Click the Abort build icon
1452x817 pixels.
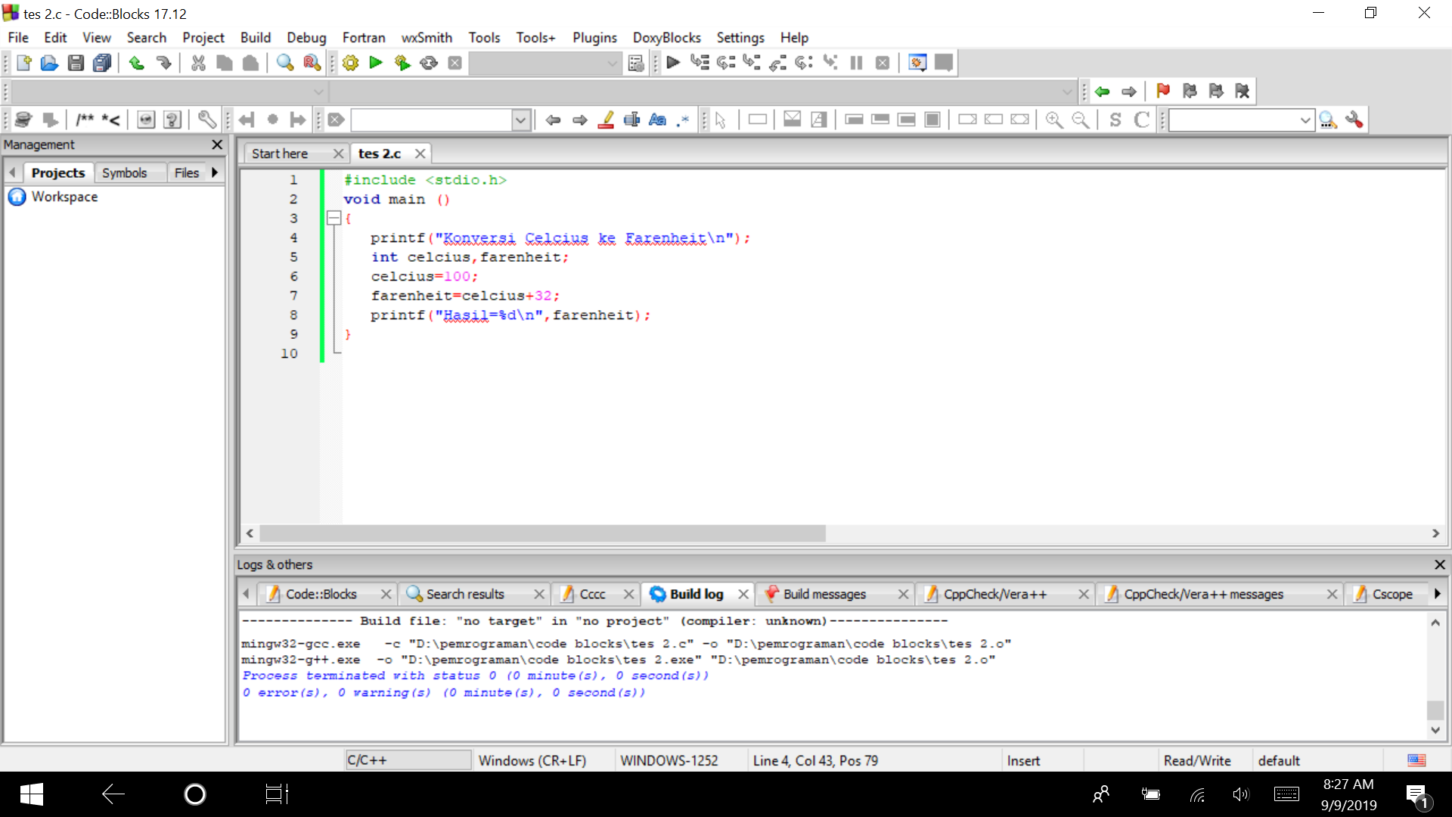455,63
